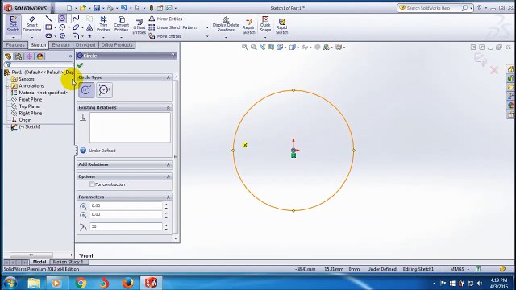Expand the Annotations tree node
This screenshot has height=290, width=516.
[x=7, y=86]
